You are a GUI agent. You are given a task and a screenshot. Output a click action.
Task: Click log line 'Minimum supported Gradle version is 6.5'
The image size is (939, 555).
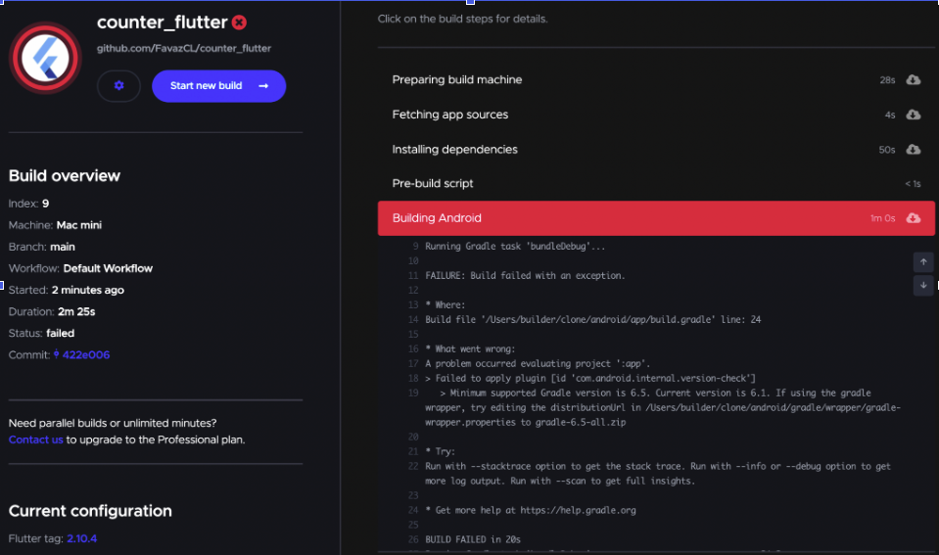click(x=663, y=408)
